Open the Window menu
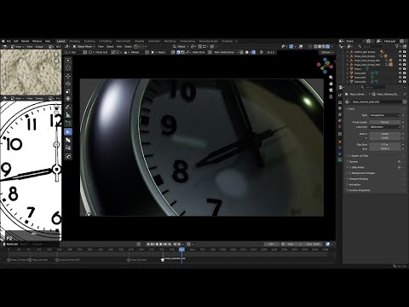Image resolution: width=409 pixels, height=307 pixels. [x=37, y=41]
